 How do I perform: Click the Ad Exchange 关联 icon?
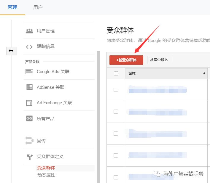coord(29,103)
